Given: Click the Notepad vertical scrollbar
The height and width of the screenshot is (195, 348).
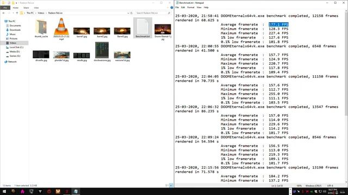Looking at the screenshot, I should (346, 64).
